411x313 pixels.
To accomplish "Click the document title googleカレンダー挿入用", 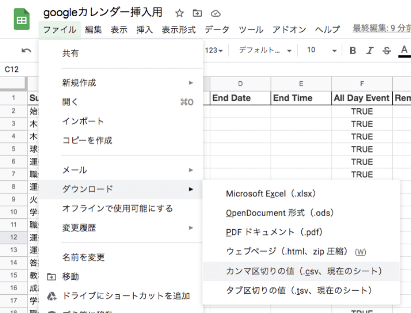I will 103,12.
